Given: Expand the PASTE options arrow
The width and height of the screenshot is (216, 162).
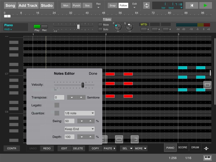Looking at the screenshot, I should pyautogui.click(x=114, y=148).
